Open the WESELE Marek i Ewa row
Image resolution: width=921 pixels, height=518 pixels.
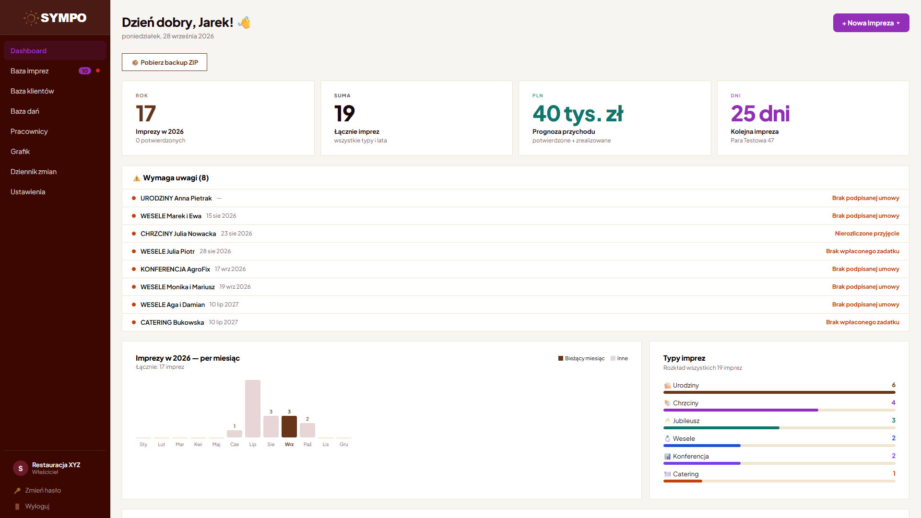pos(516,216)
